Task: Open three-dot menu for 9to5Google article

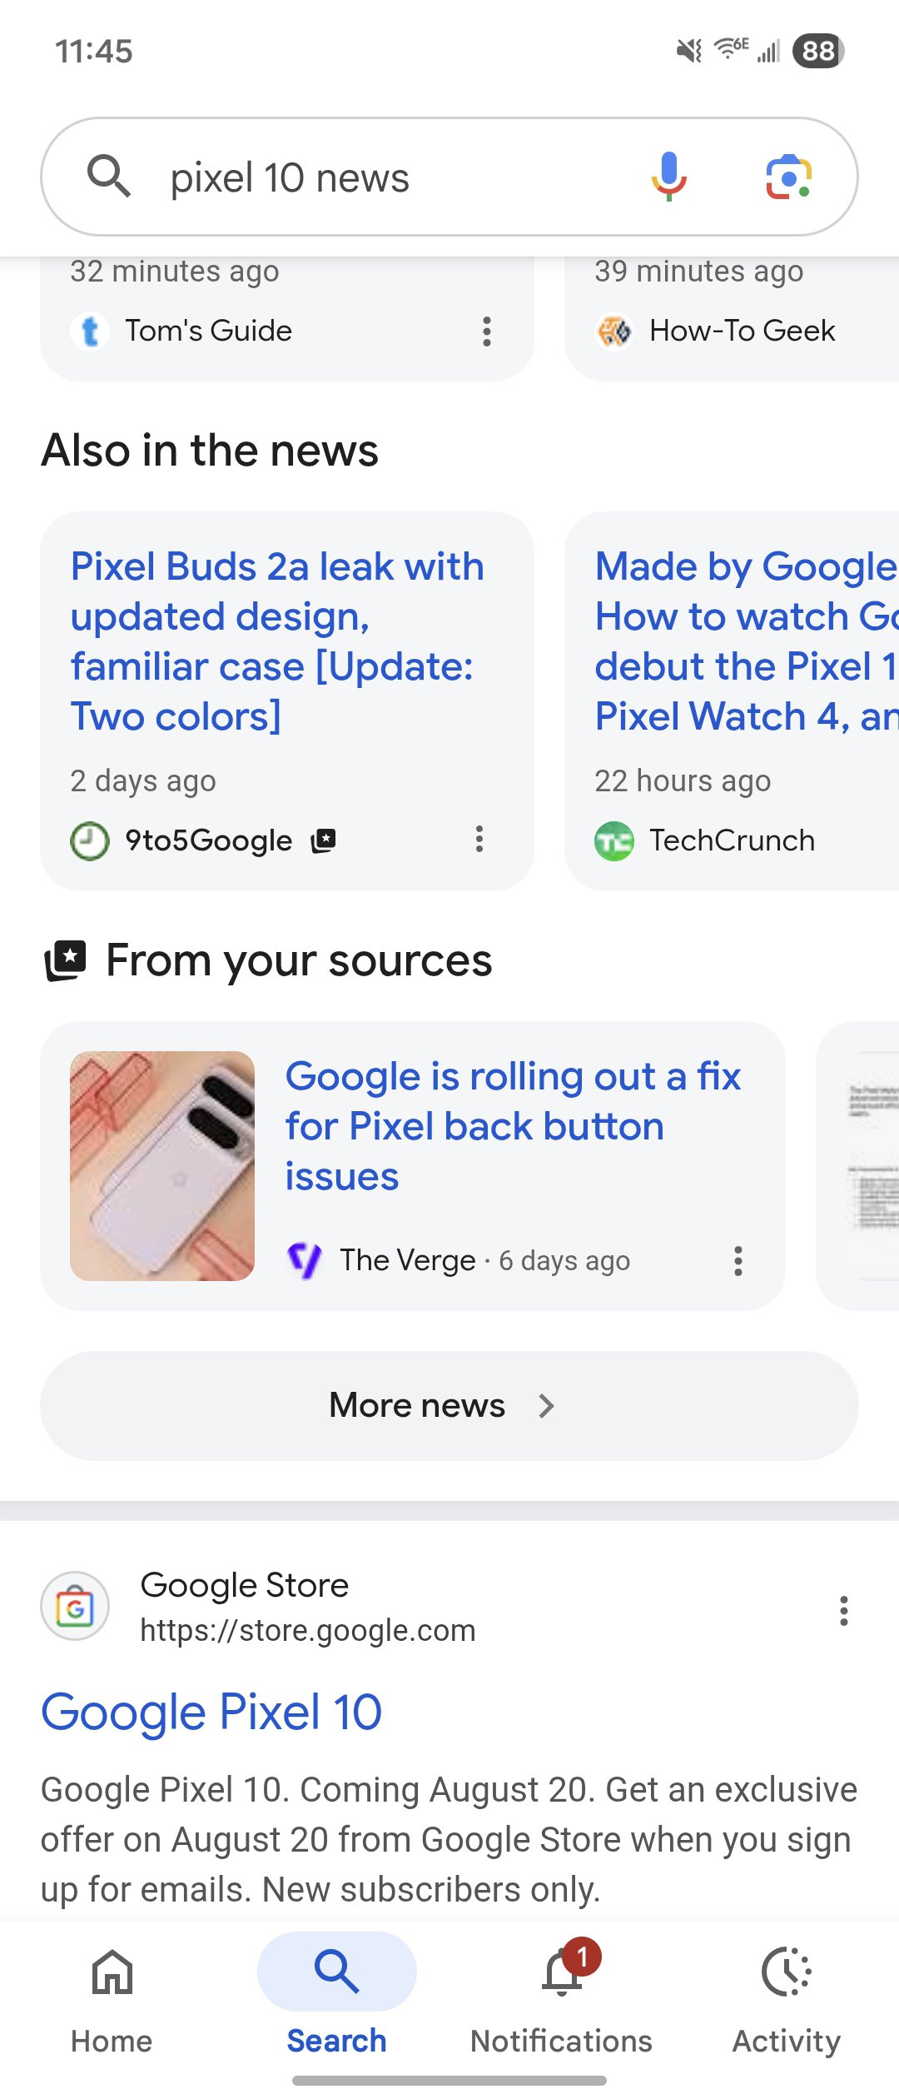Action: (x=479, y=839)
